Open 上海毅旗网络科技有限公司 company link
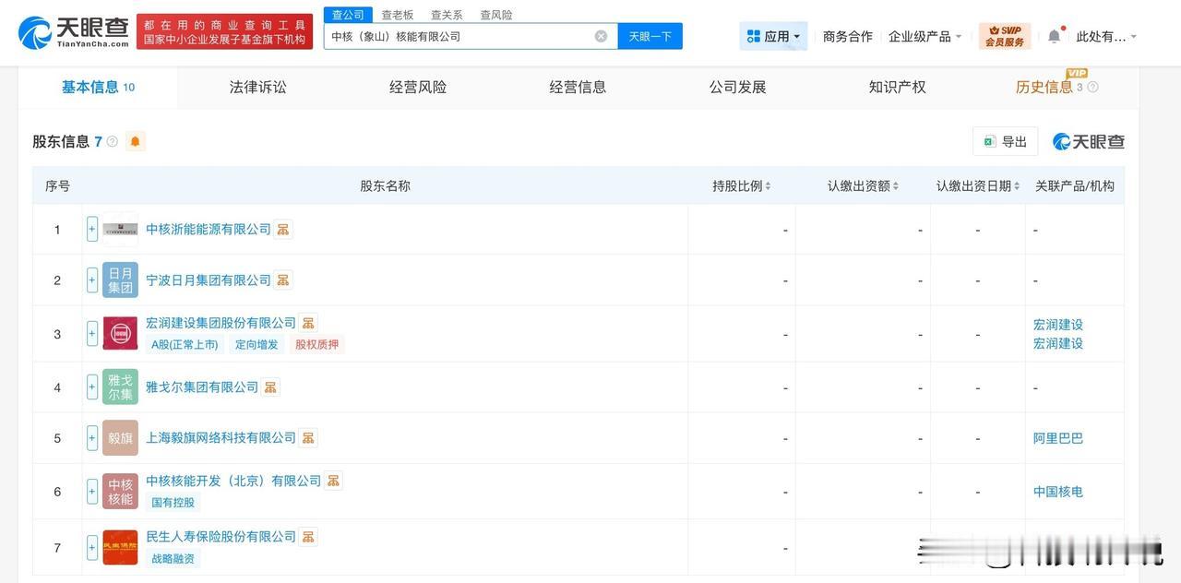This screenshot has height=583, width=1181. [x=221, y=437]
